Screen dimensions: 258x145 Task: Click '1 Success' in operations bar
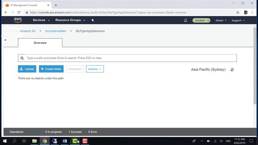coord(75,132)
